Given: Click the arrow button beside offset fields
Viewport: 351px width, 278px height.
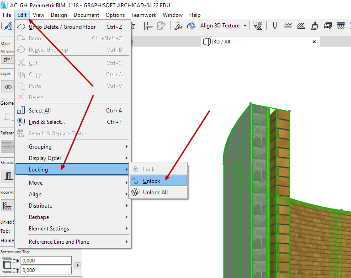Looking at the screenshot, I should 77,265.
